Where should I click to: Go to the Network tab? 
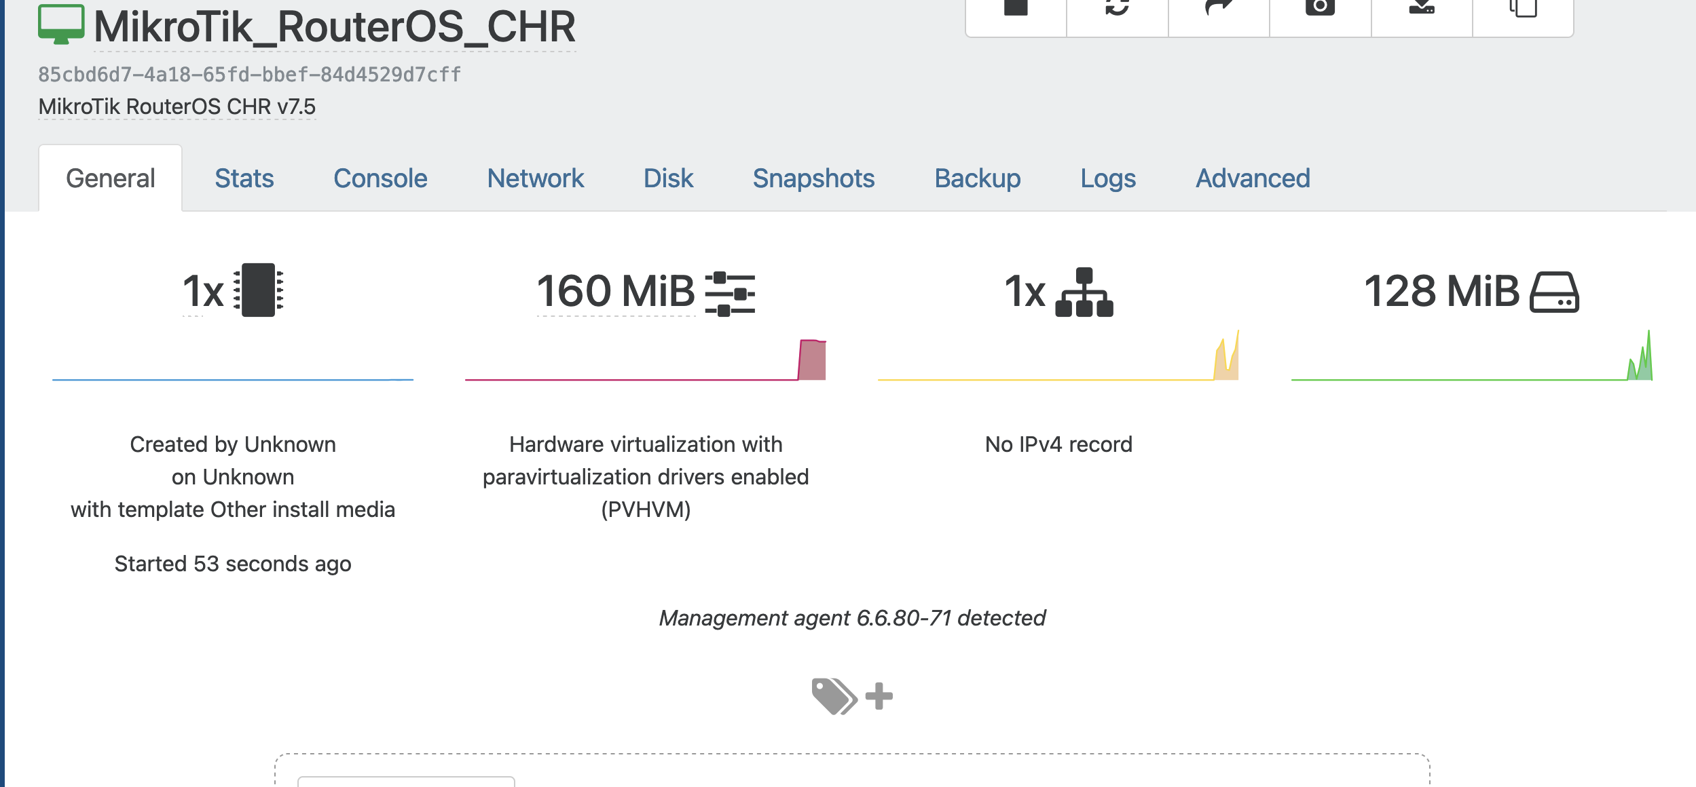point(536,178)
